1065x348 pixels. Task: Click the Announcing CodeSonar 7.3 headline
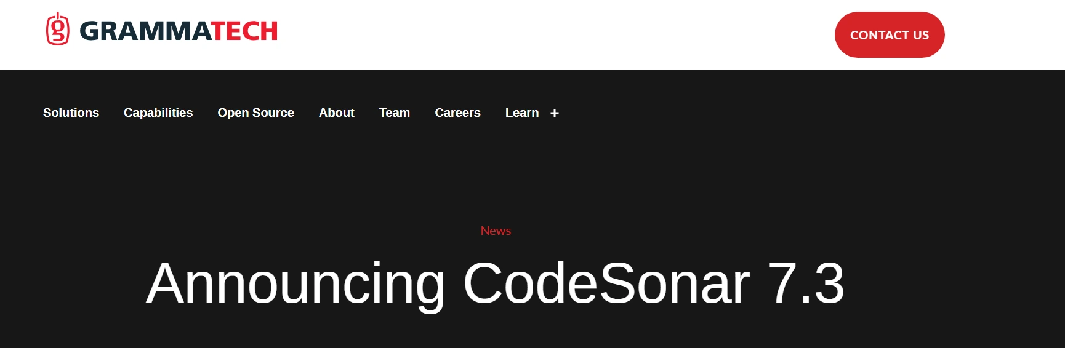point(495,283)
